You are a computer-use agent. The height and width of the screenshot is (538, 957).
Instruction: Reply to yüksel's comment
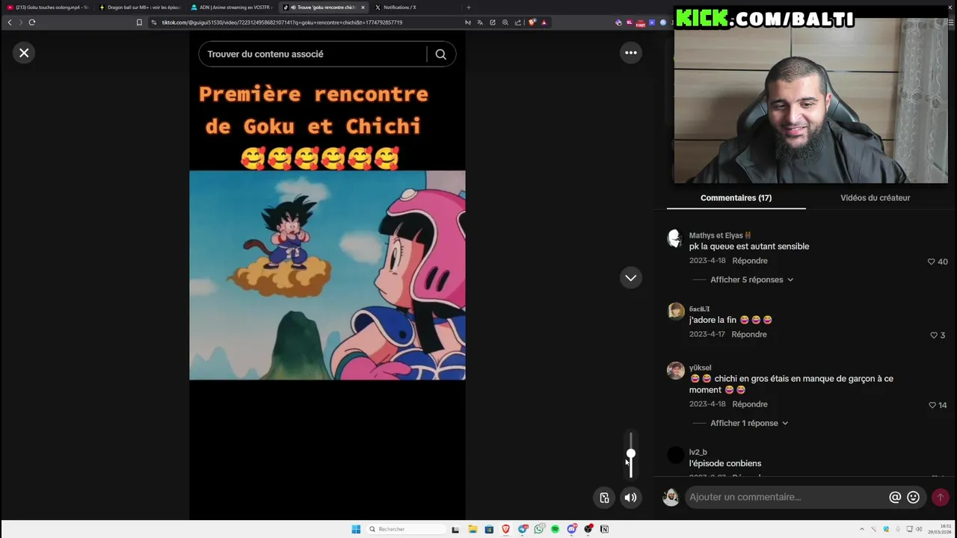pos(750,404)
